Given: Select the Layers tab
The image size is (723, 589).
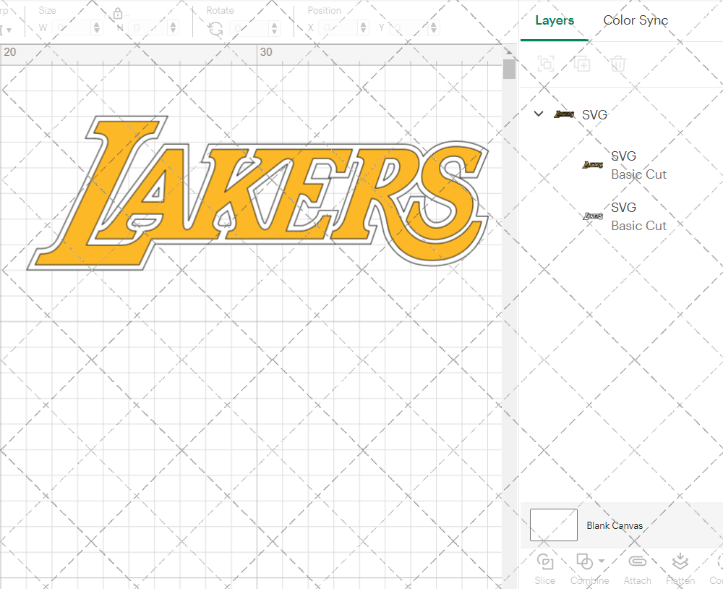Looking at the screenshot, I should 555,20.
